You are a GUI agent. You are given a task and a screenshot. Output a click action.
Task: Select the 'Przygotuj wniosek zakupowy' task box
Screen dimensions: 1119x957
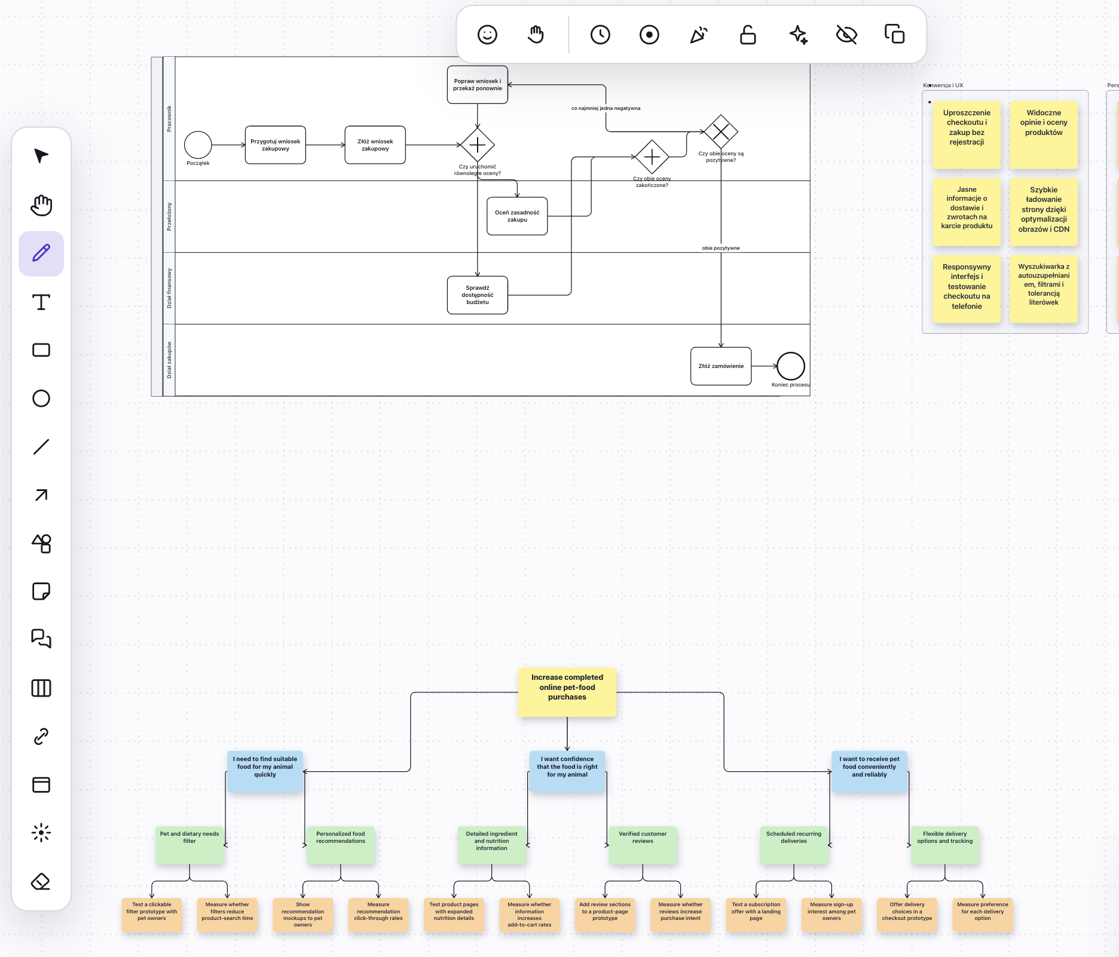[x=276, y=145]
